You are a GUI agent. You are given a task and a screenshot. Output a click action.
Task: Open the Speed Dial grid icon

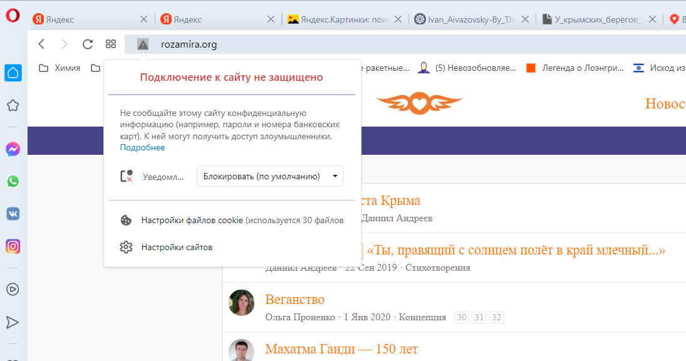111,44
